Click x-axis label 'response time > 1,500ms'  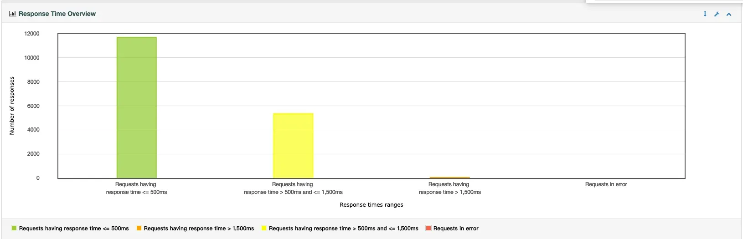coord(449,192)
